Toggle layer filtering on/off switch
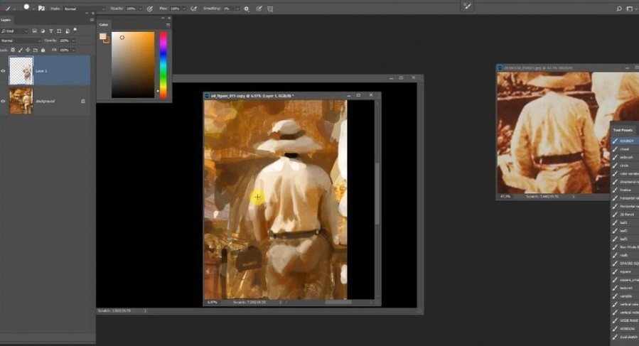The image size is (639, 346). (75, 30)
